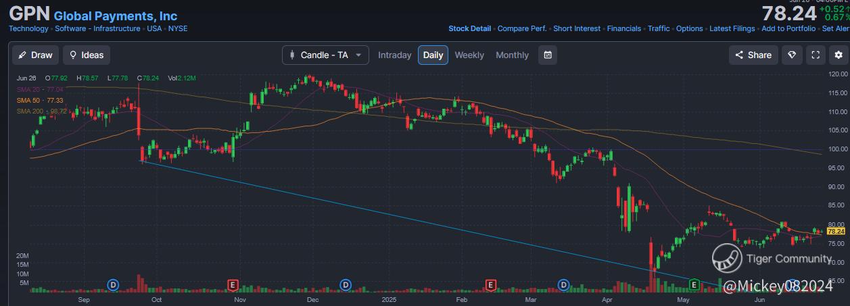Open the Short Interest link

point(576,28)
